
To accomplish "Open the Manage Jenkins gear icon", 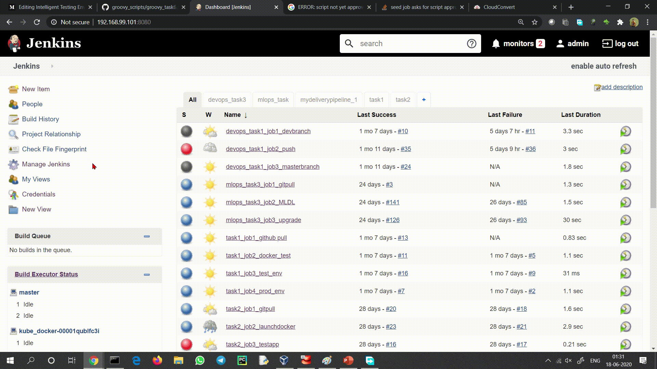I will [14, 164].
